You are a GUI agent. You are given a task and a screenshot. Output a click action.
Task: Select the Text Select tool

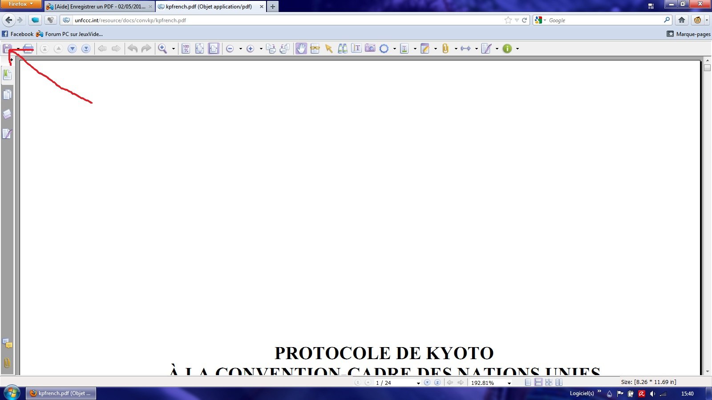pos(356,48)
